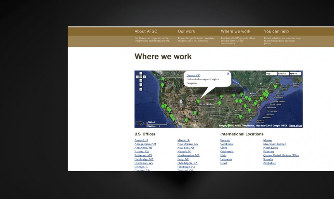Open the Cambodia location link
Viewport: 334px width, 199px height.
tap(226, 144)
